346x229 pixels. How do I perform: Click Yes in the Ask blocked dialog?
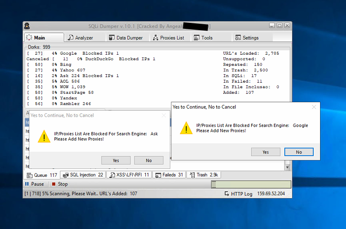[x=116, y=160]
